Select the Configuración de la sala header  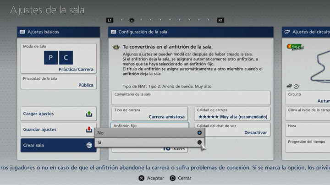[x=191, y=32]
